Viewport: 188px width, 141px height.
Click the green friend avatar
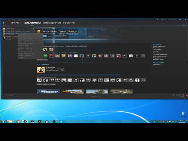click(x=45, y=56)
